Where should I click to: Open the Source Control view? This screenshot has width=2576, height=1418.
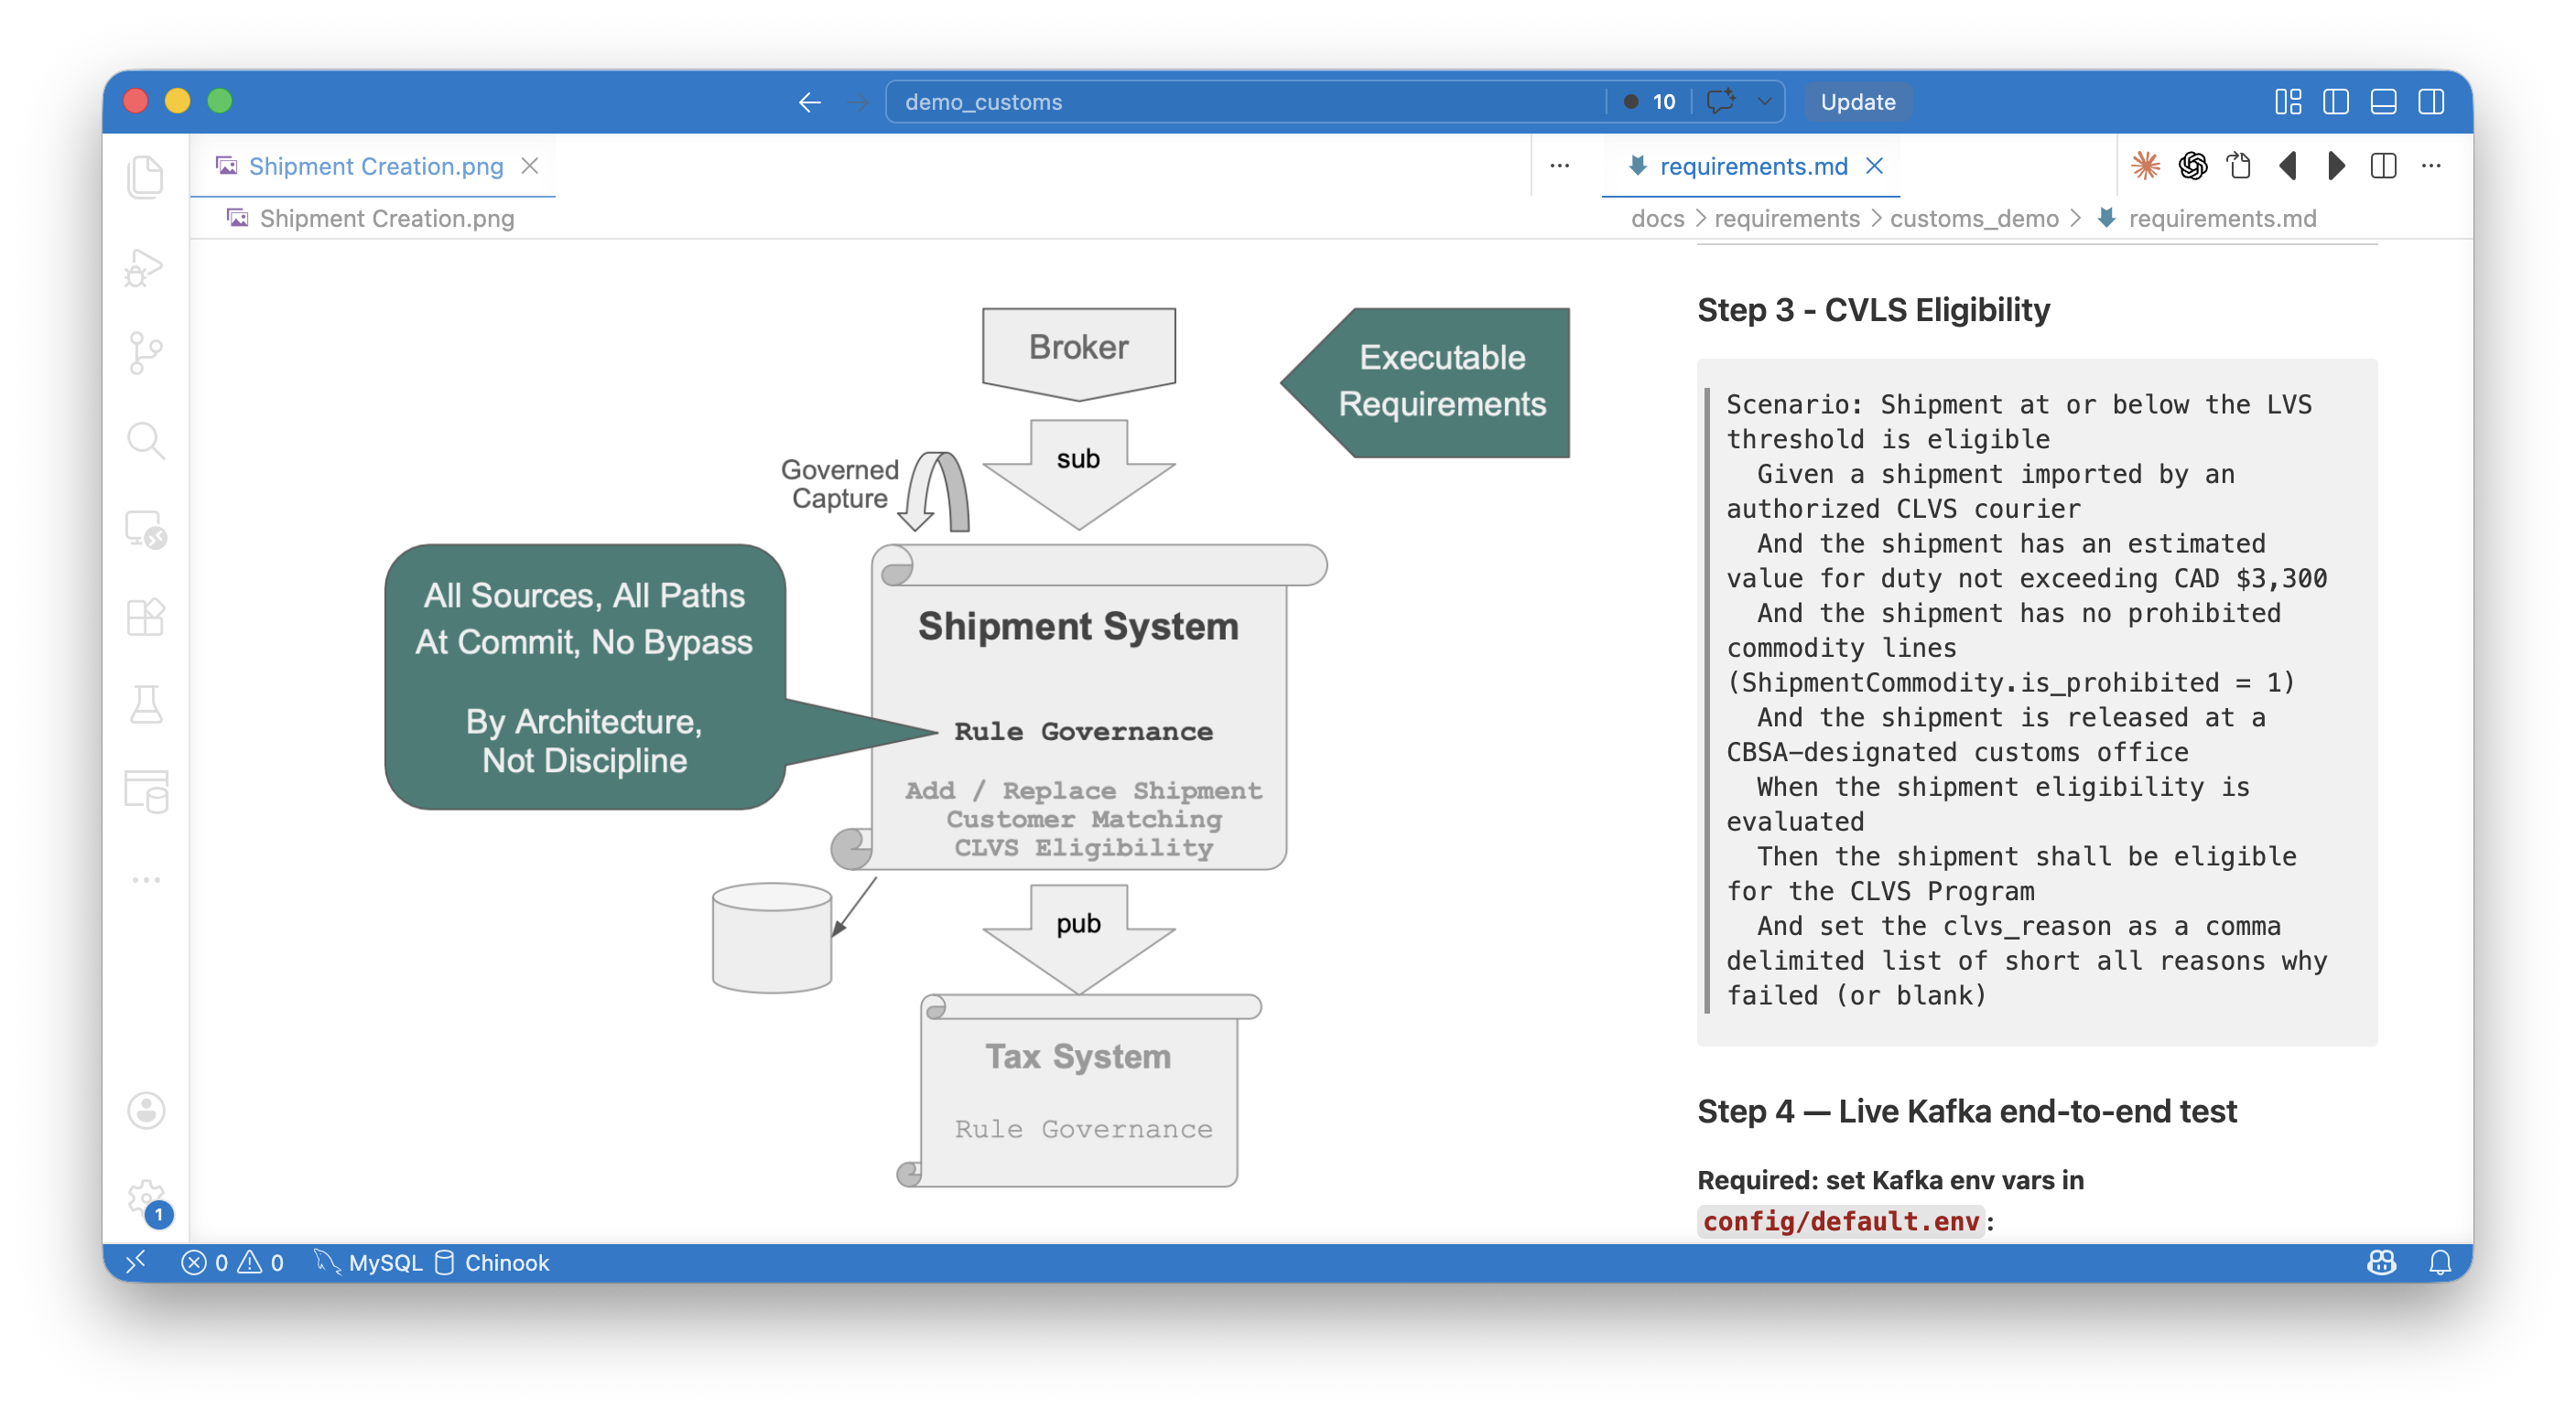point(146,353)
